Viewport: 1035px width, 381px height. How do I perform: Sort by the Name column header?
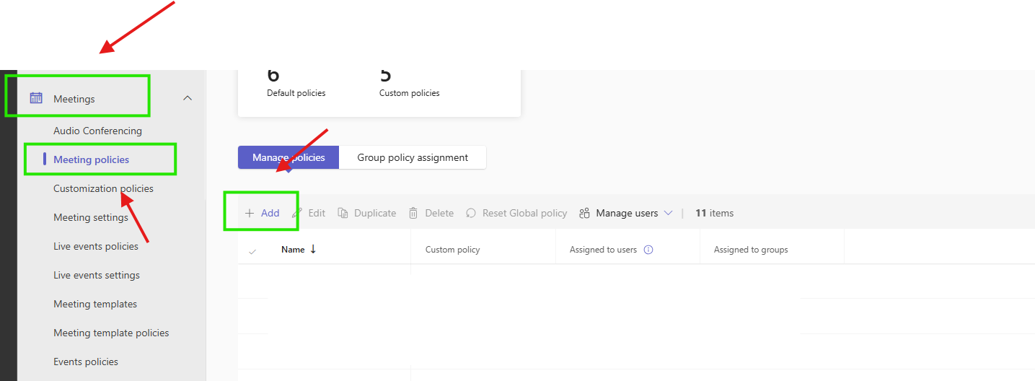point(293,250)
